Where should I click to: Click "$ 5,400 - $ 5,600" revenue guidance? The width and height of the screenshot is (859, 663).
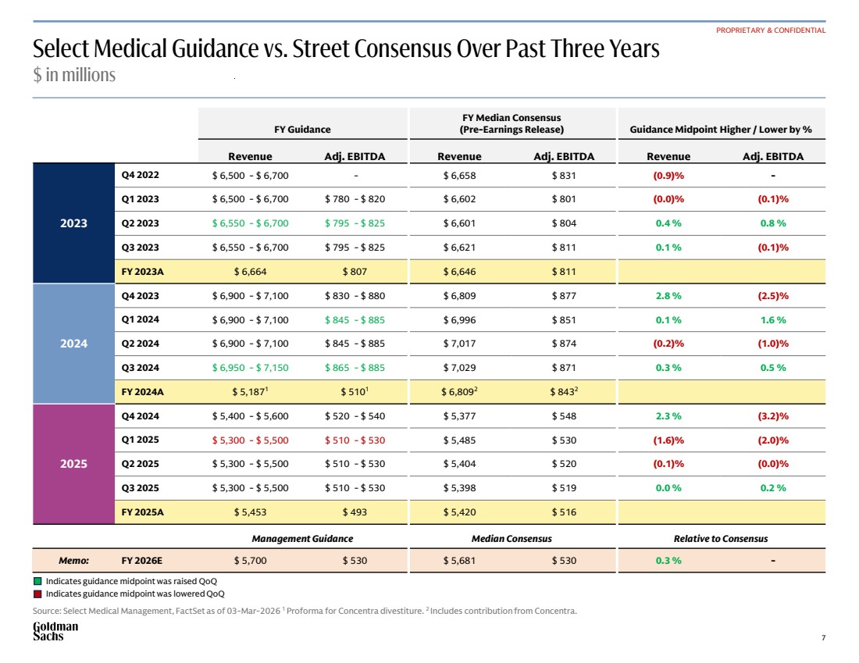(251, 416)
